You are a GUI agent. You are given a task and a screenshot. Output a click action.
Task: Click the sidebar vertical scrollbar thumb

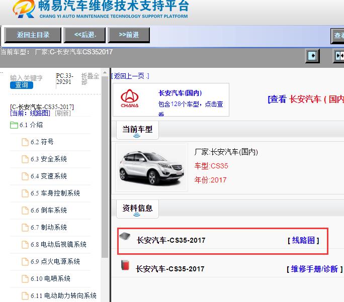point(105,167)
